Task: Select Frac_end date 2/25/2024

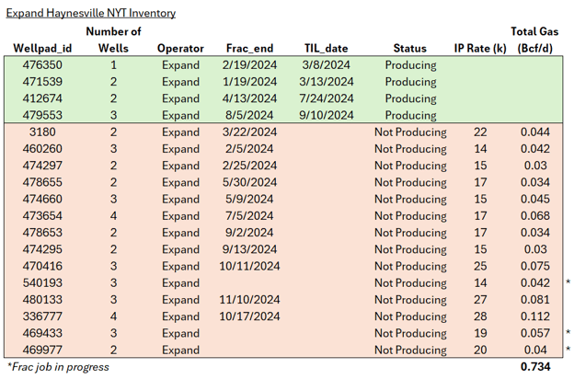Action: (x=249, y=166)
